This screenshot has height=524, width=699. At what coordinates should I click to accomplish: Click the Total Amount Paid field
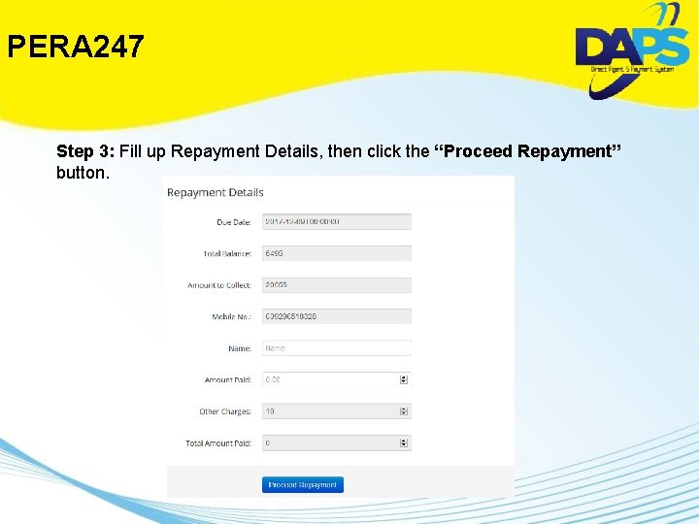[x=337, y=442]
